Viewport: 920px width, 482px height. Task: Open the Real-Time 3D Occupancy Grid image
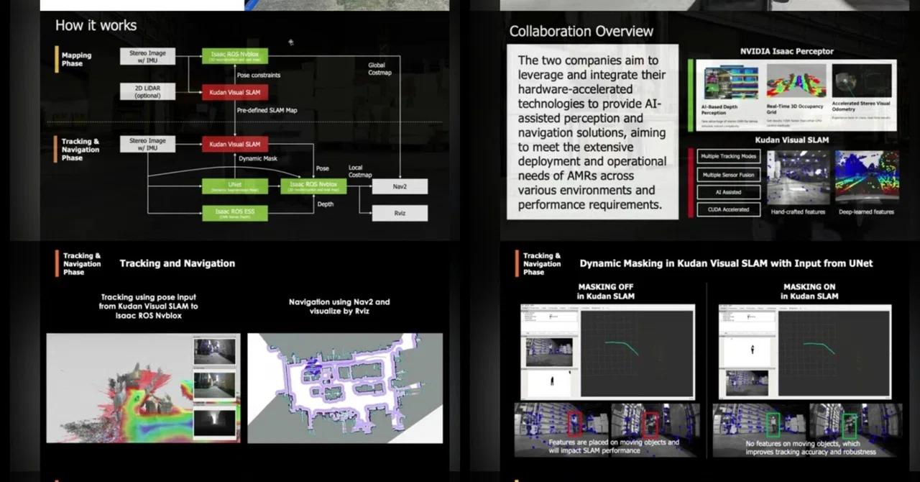795,81
